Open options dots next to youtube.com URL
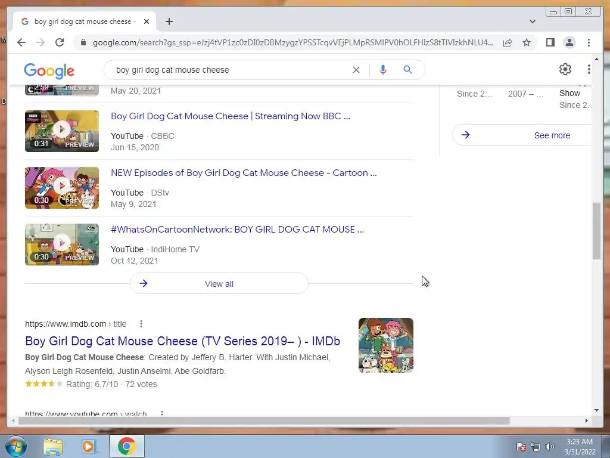The image size is (610, 458). pos(162,413)
